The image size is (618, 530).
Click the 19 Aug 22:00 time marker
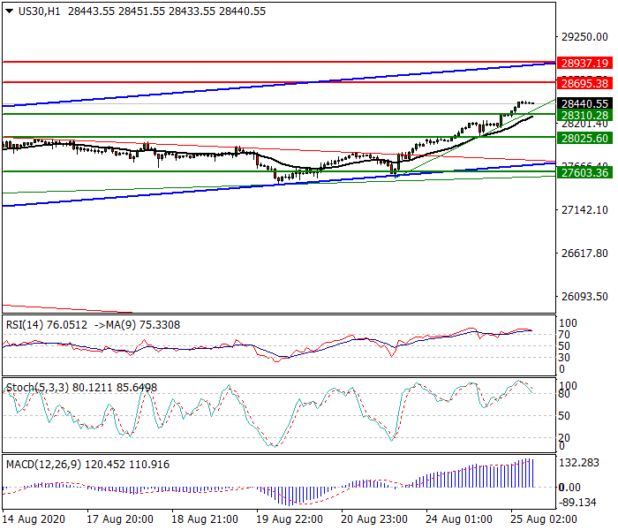point(290,519)
